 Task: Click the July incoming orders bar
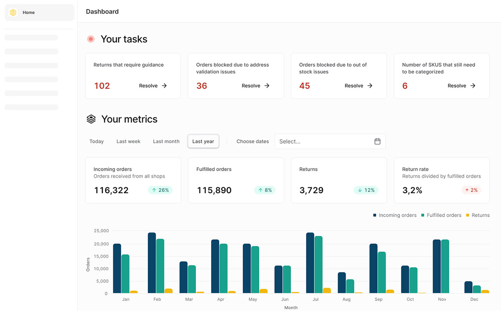(x=310, y=263)
